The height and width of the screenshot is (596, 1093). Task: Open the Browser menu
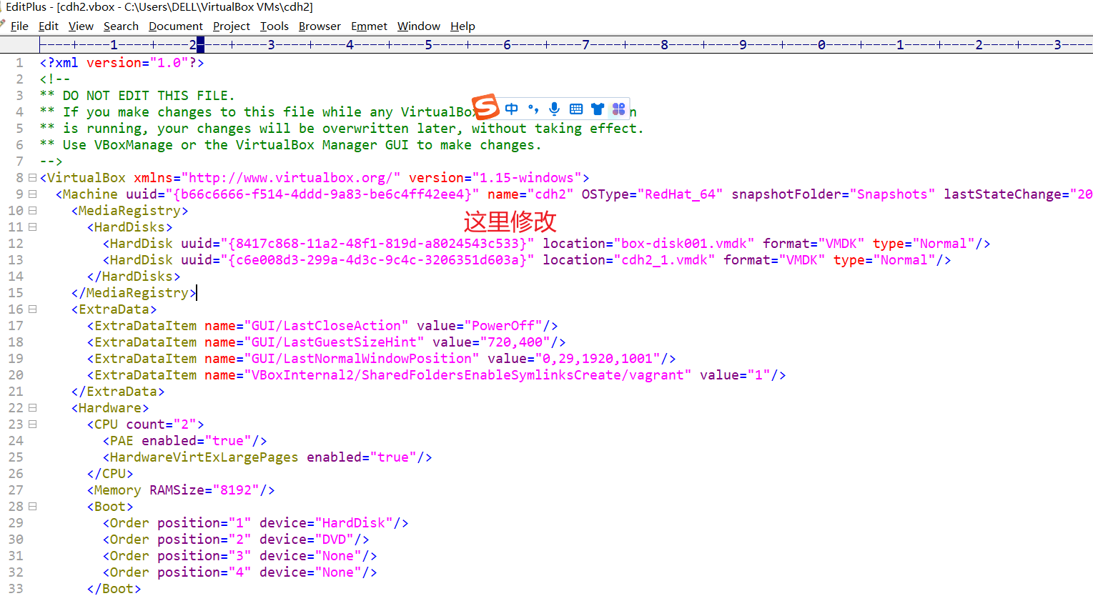pyautogui.click(x=320, y=26)
